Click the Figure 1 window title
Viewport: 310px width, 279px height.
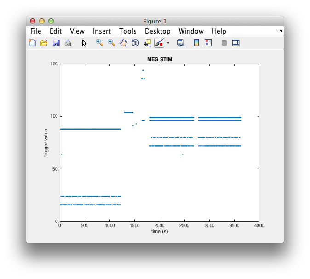pyautogui.click(x=155, y=21)
